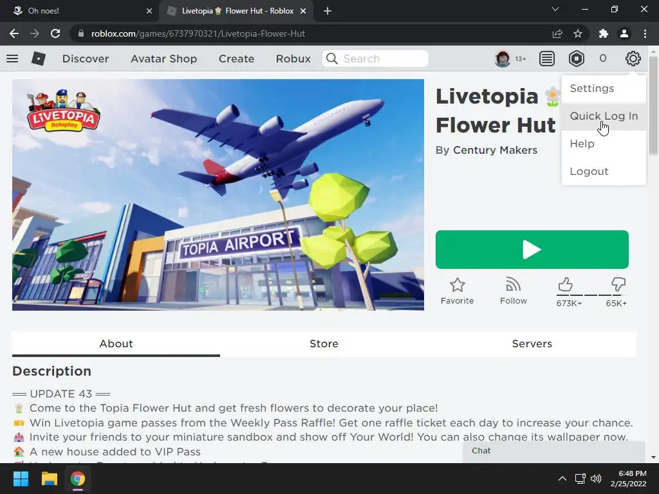The width and height of the screenshot is (659, 494).
Task: Go back with browser back arrow
Action: tap(14, 33)
